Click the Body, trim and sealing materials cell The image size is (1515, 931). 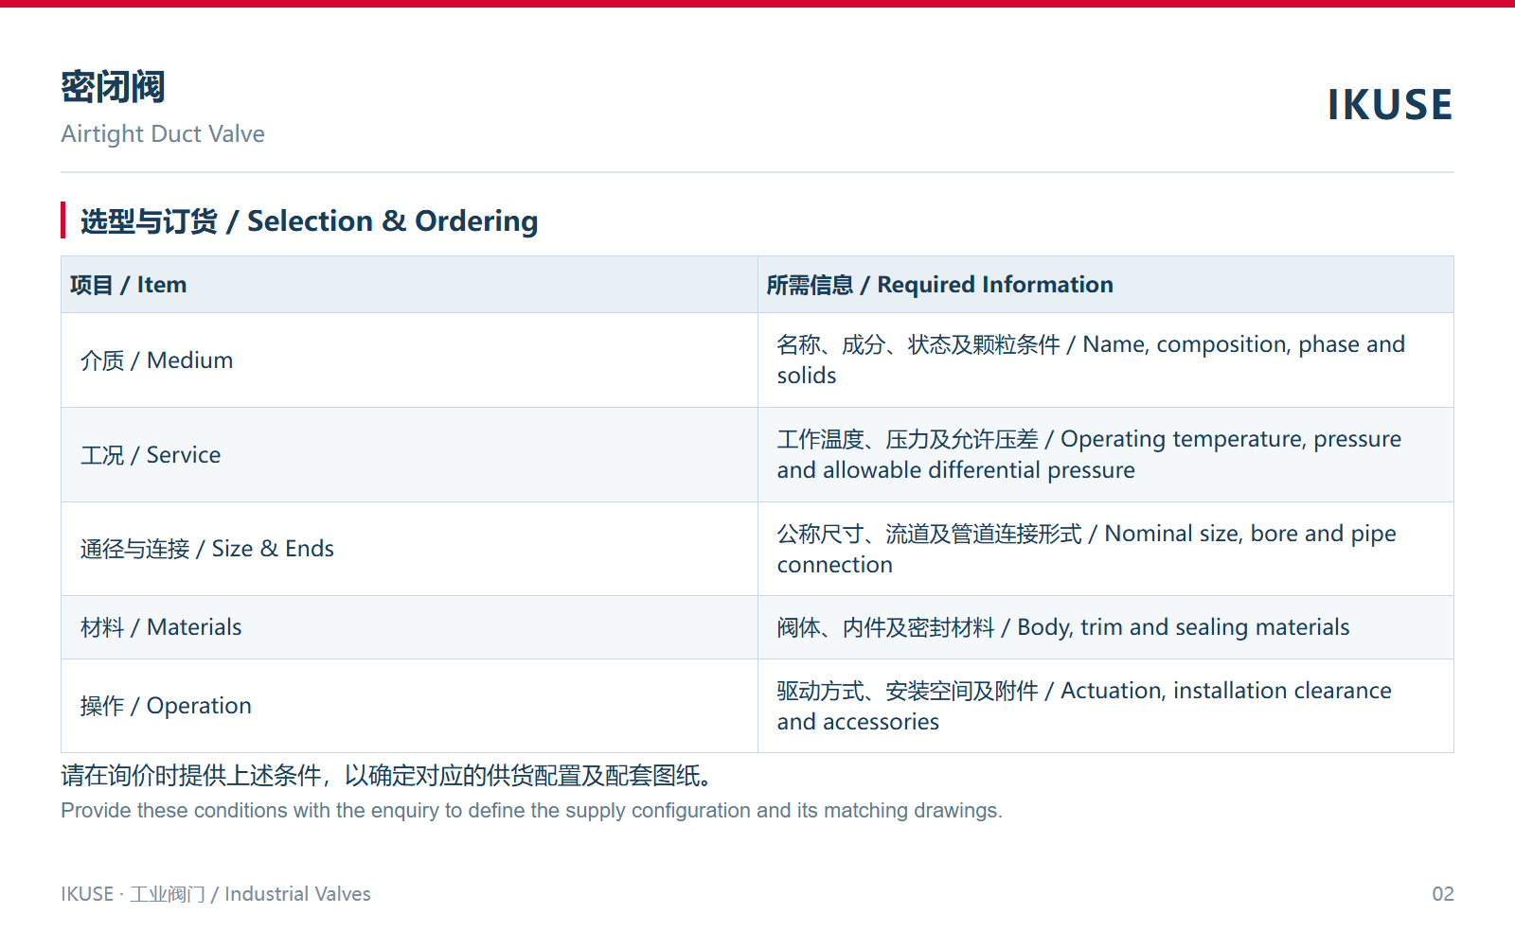(x=1106, y=627)
